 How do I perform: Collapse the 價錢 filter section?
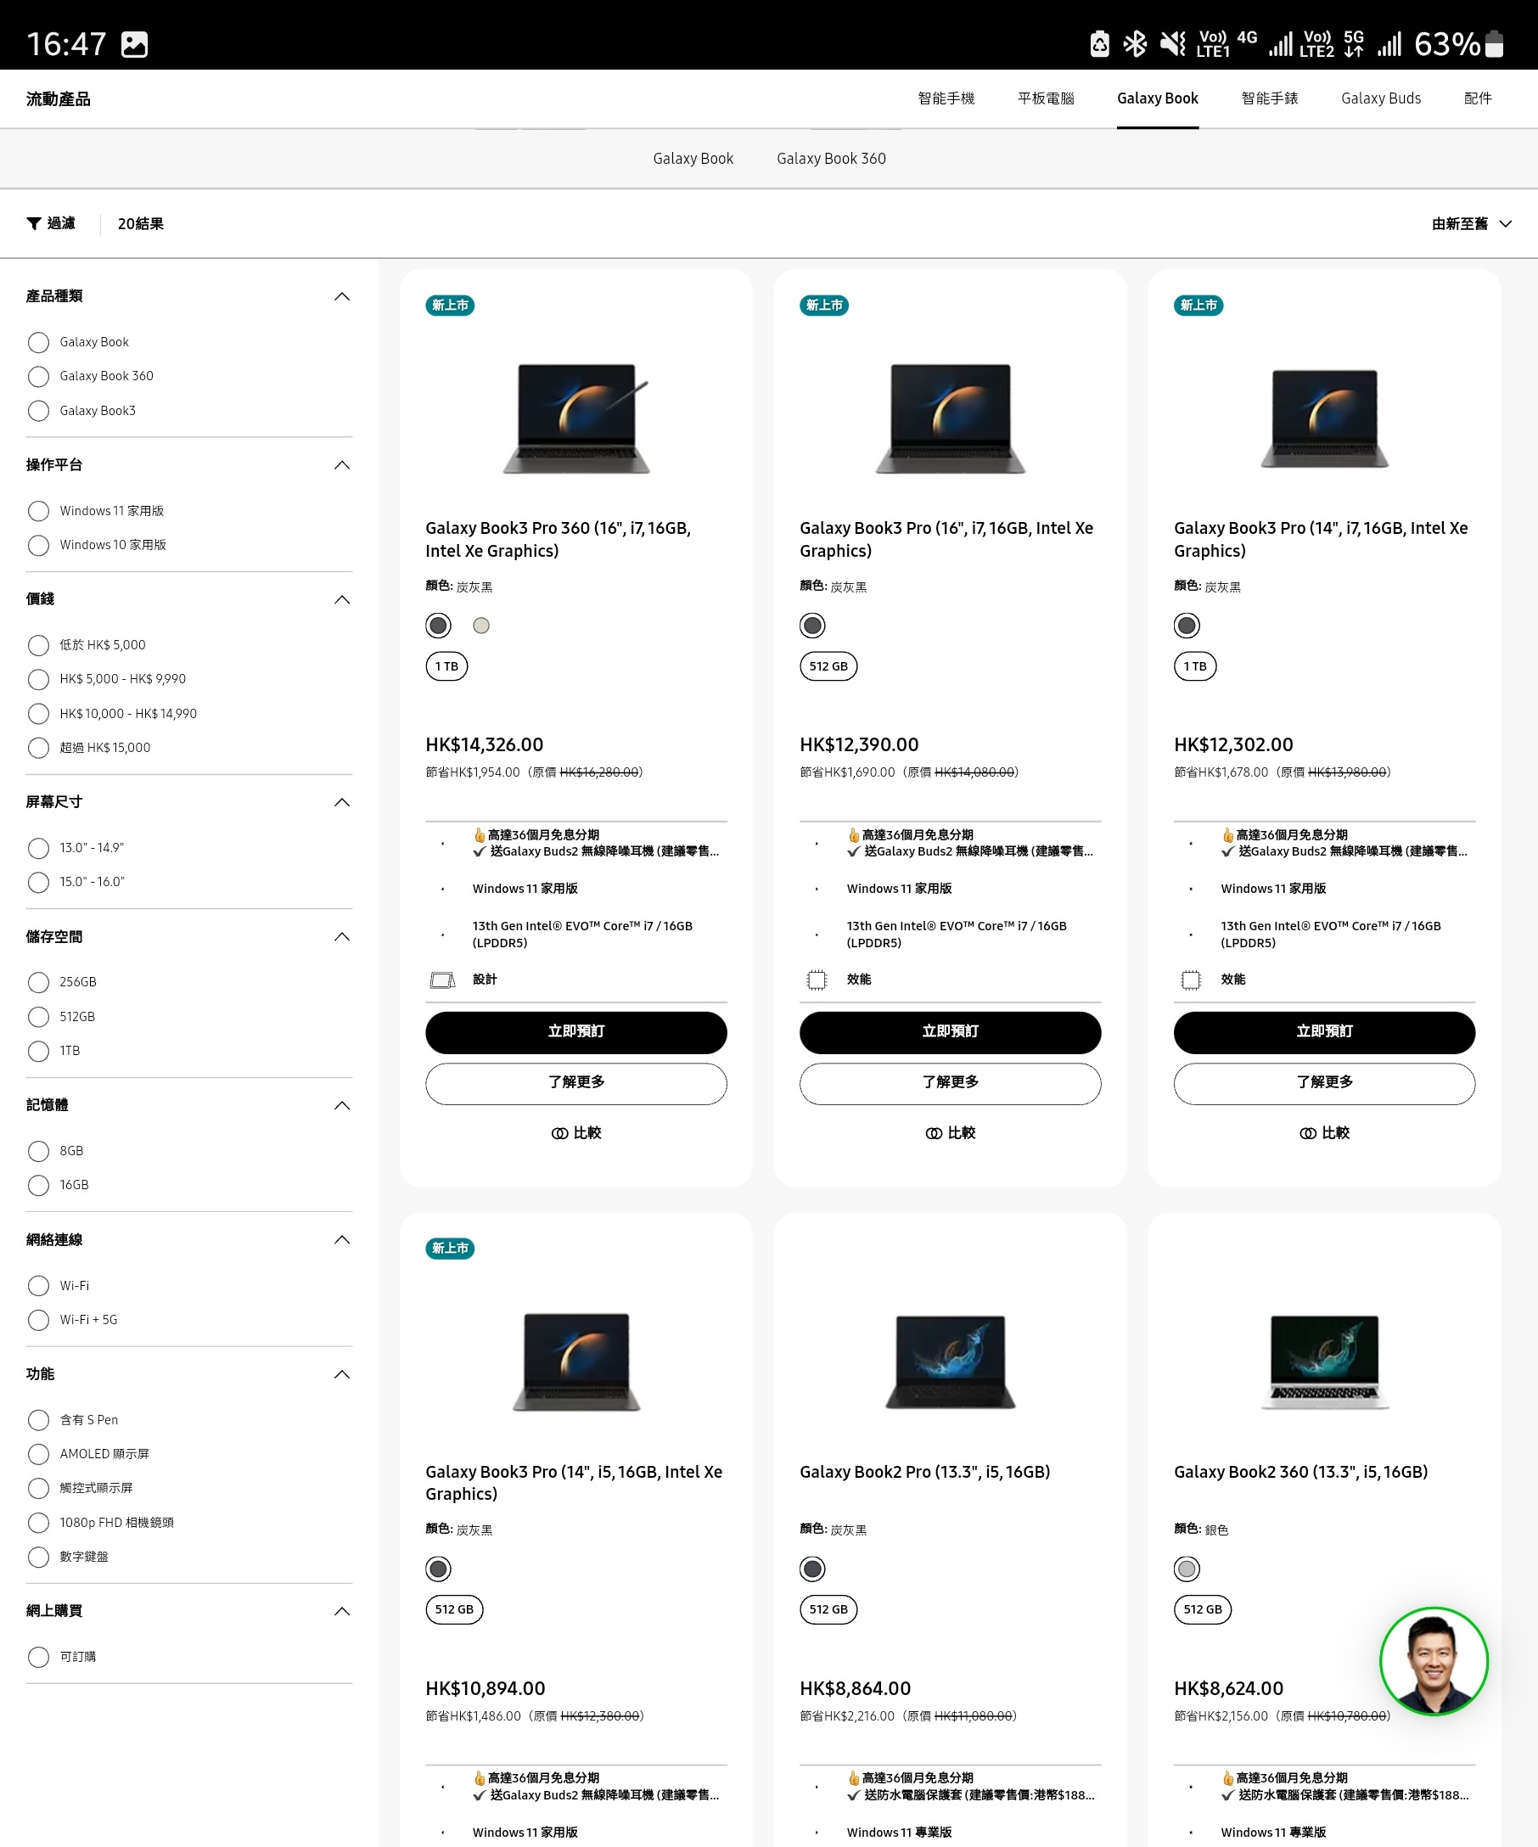click(x=342, y=600)
